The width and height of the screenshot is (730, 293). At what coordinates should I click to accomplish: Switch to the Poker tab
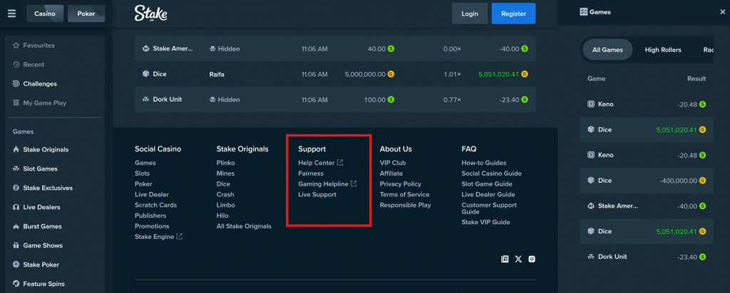pos(86,14)
